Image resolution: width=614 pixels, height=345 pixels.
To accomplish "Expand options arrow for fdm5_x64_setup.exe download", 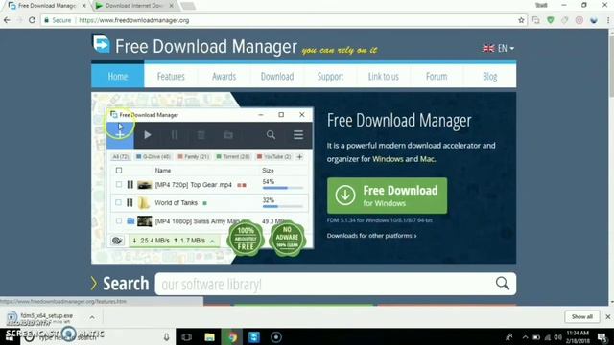I will (x=92, y=317).
